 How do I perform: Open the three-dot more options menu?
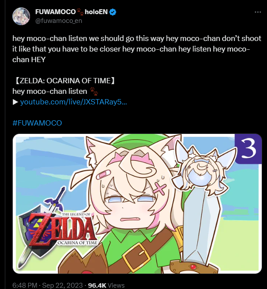tap(258, 12)
